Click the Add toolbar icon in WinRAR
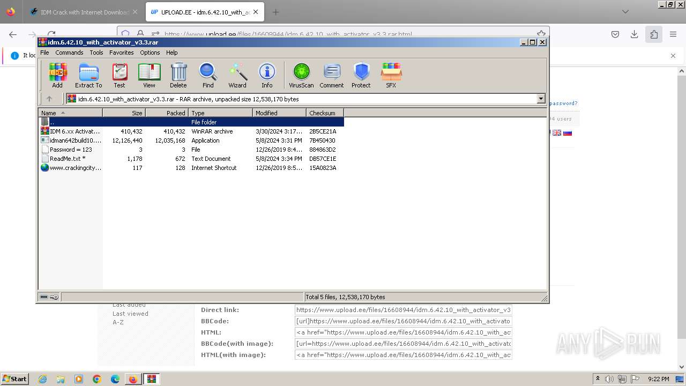686x386 pixels. pyautogui.click(x=57, y=75)
